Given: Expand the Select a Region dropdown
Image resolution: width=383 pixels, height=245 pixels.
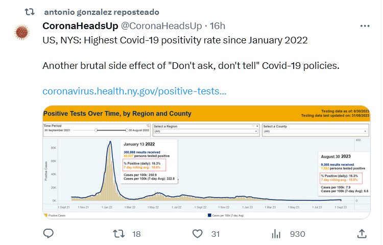Looking at the screenshot, I should pyautogui.click(x=206, y=131).
